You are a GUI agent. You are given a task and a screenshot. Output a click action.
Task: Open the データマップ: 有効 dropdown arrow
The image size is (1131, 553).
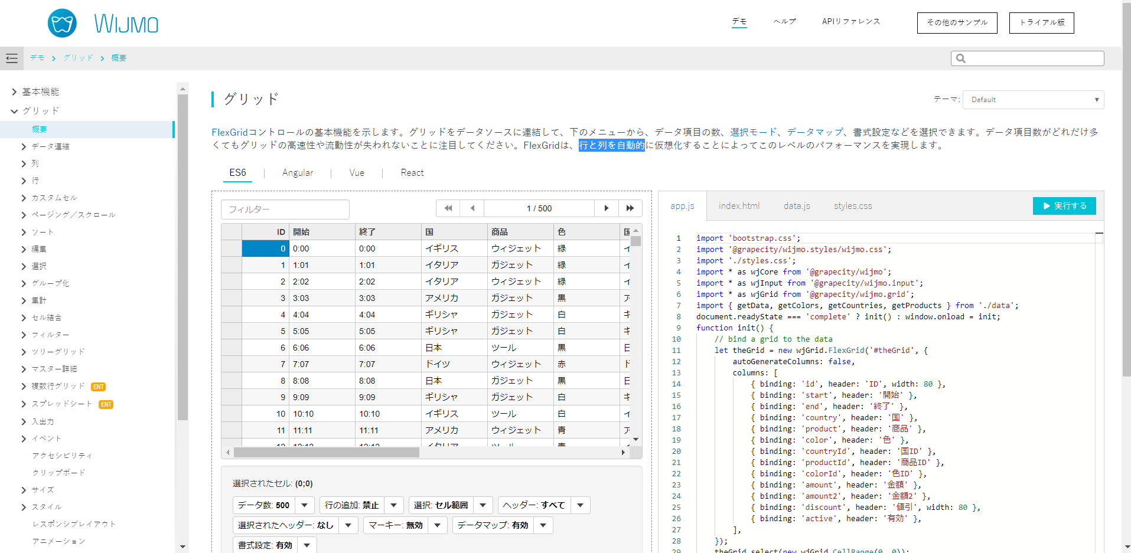(x=543, y=525)
